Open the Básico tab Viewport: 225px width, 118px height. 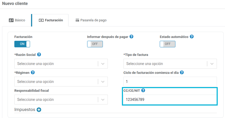point(17,20)
